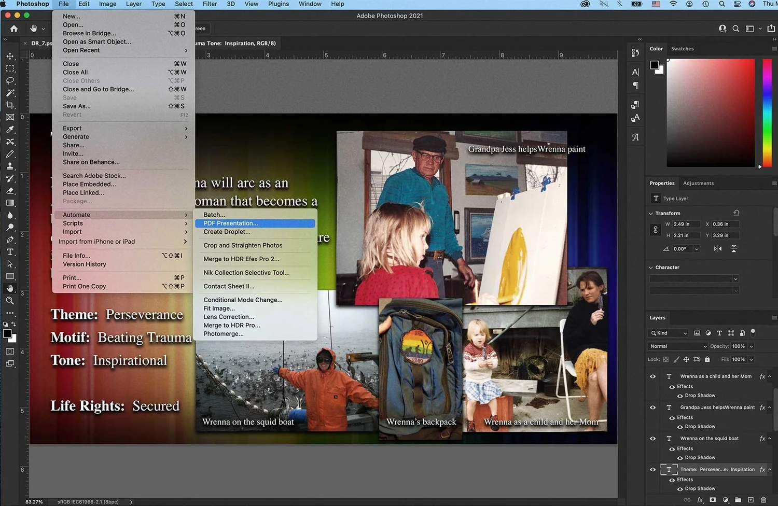778x506 pixels.
Task: Select the Horizontal Type tool
Action: click(x=10, y=252)
